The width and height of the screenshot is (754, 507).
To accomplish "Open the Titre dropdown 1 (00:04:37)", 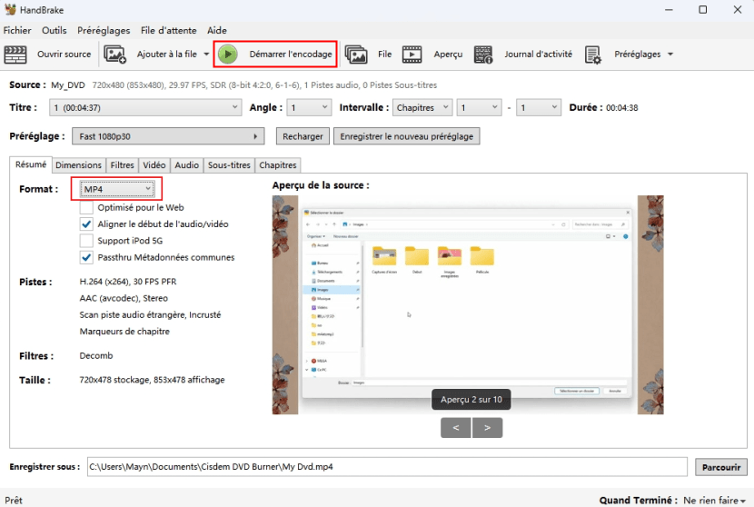I will coord(145,107).
